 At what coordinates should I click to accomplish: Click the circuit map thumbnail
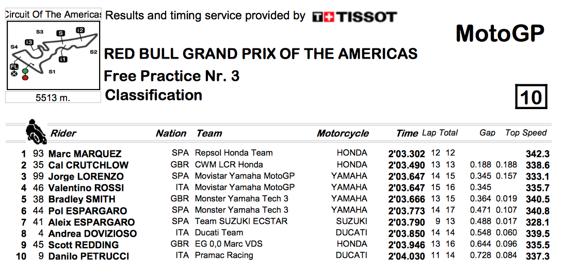[53, 55]
